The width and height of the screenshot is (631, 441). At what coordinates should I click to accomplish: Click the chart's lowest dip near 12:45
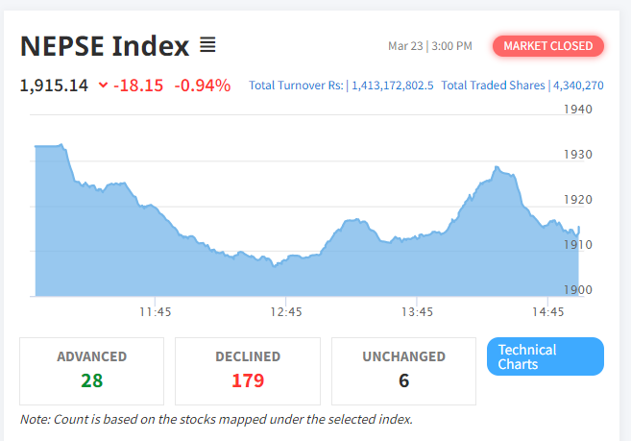click(x=275, y=266)
